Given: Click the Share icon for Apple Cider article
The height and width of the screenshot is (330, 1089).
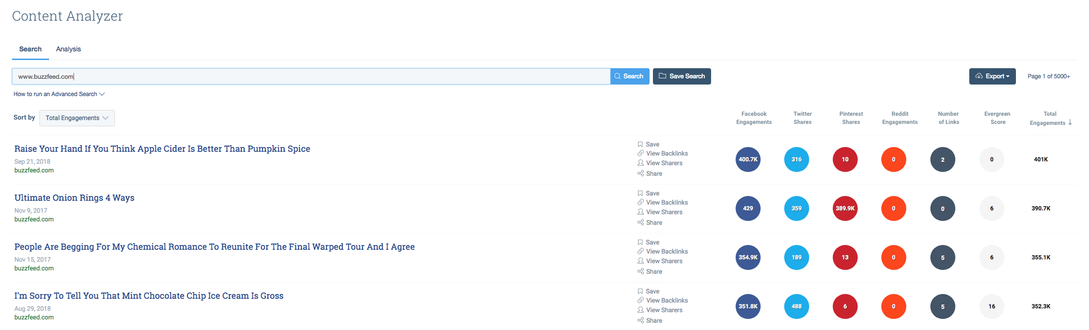Looking at the screenshot, I should tap(640, 173).
